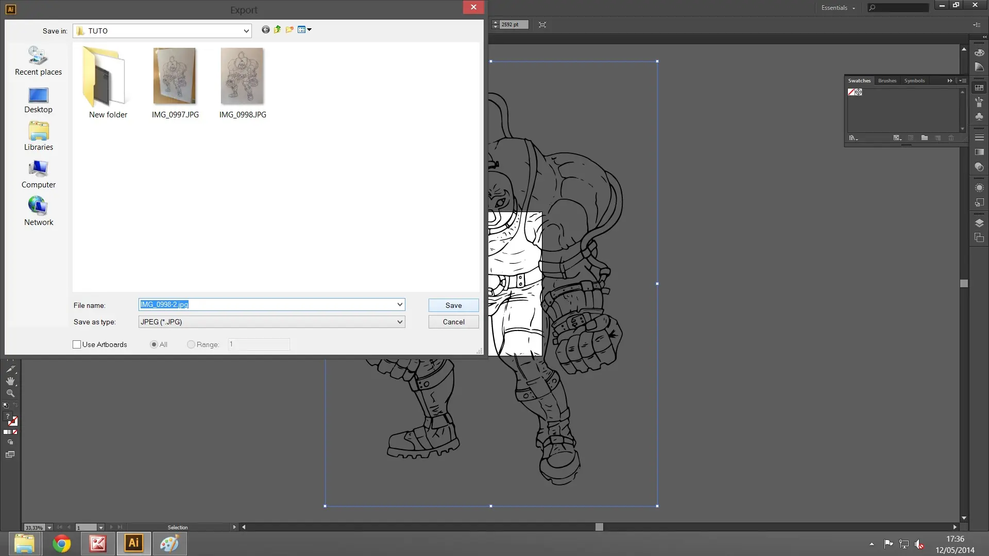Select the New folder item
Image resolution: width=989 pixels, height=556 pixels.
(x=108, y=82)
